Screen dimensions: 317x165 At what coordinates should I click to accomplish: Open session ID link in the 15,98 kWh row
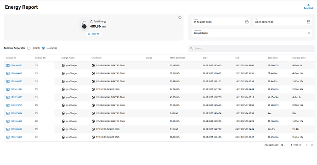pyautogui.click(x=17, y=81)
